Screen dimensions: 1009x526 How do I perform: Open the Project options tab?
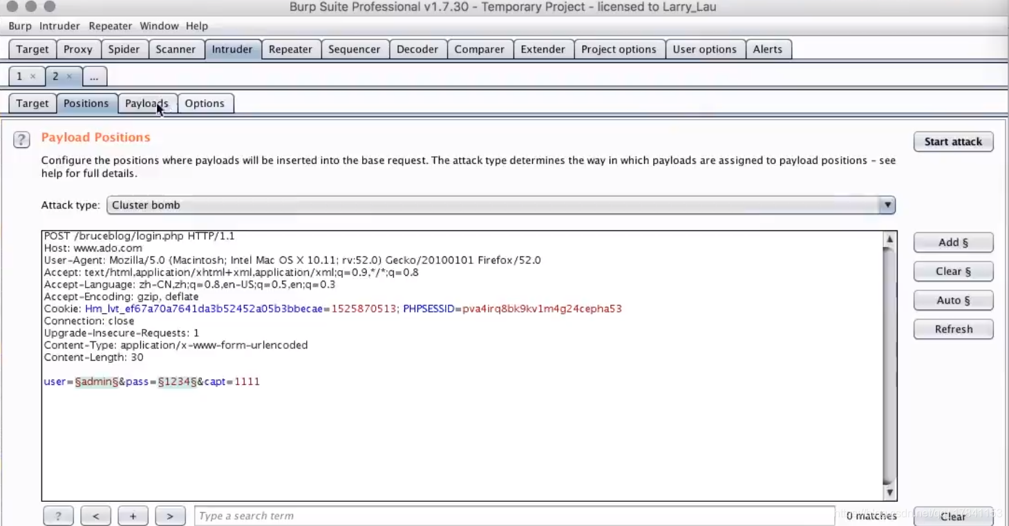click(x=619, y=50)
